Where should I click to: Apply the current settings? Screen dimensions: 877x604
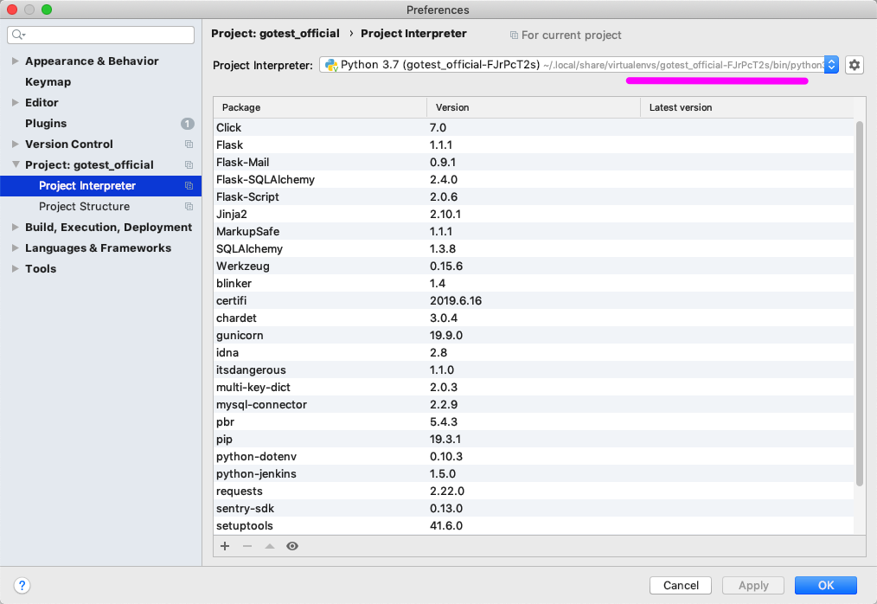click(x=752, y=585)
